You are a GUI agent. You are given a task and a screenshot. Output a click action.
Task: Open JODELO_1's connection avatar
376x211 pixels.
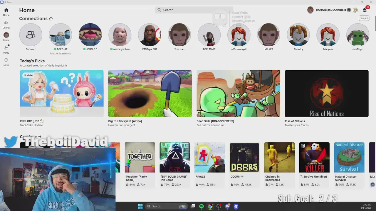(90, 35)
